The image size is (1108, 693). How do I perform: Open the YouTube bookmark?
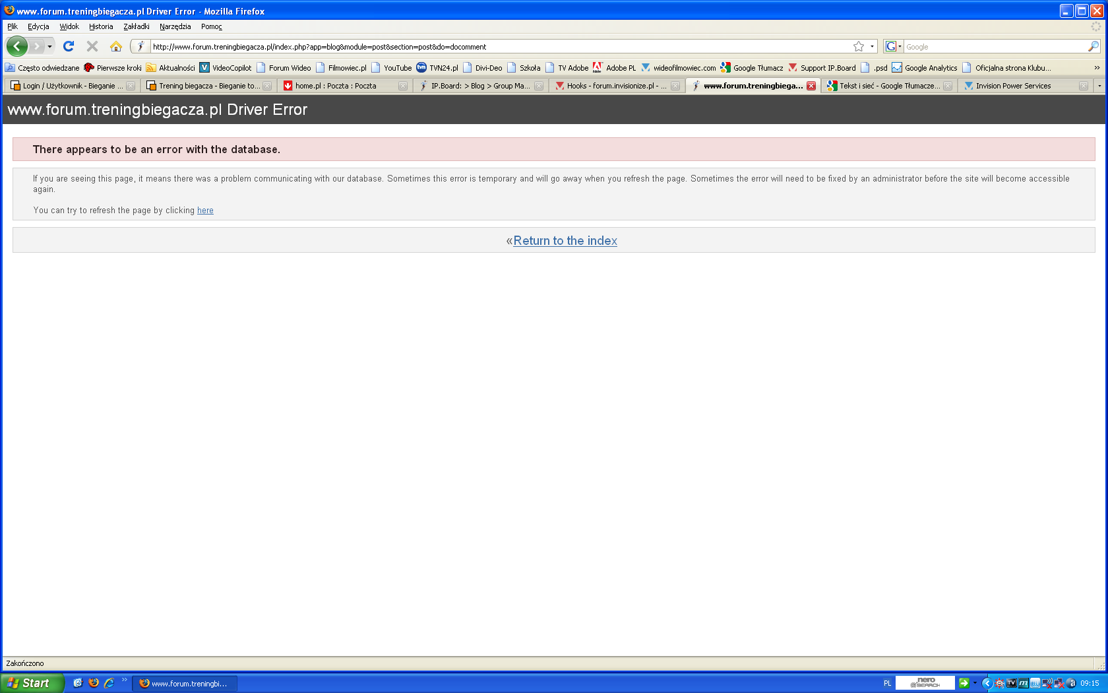click(x=391, y=67)
